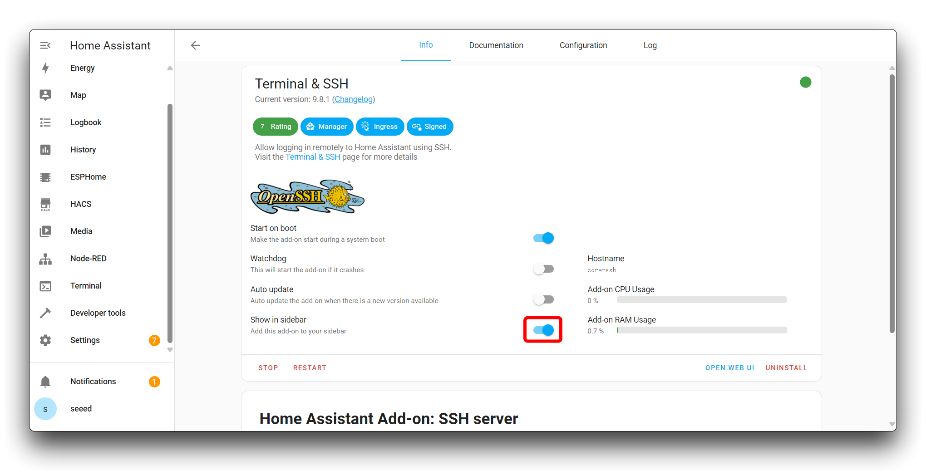Viewport: 926px width, 475px height.
Task: Click the main page vertical scrollbar
Action: pos(892,204)
